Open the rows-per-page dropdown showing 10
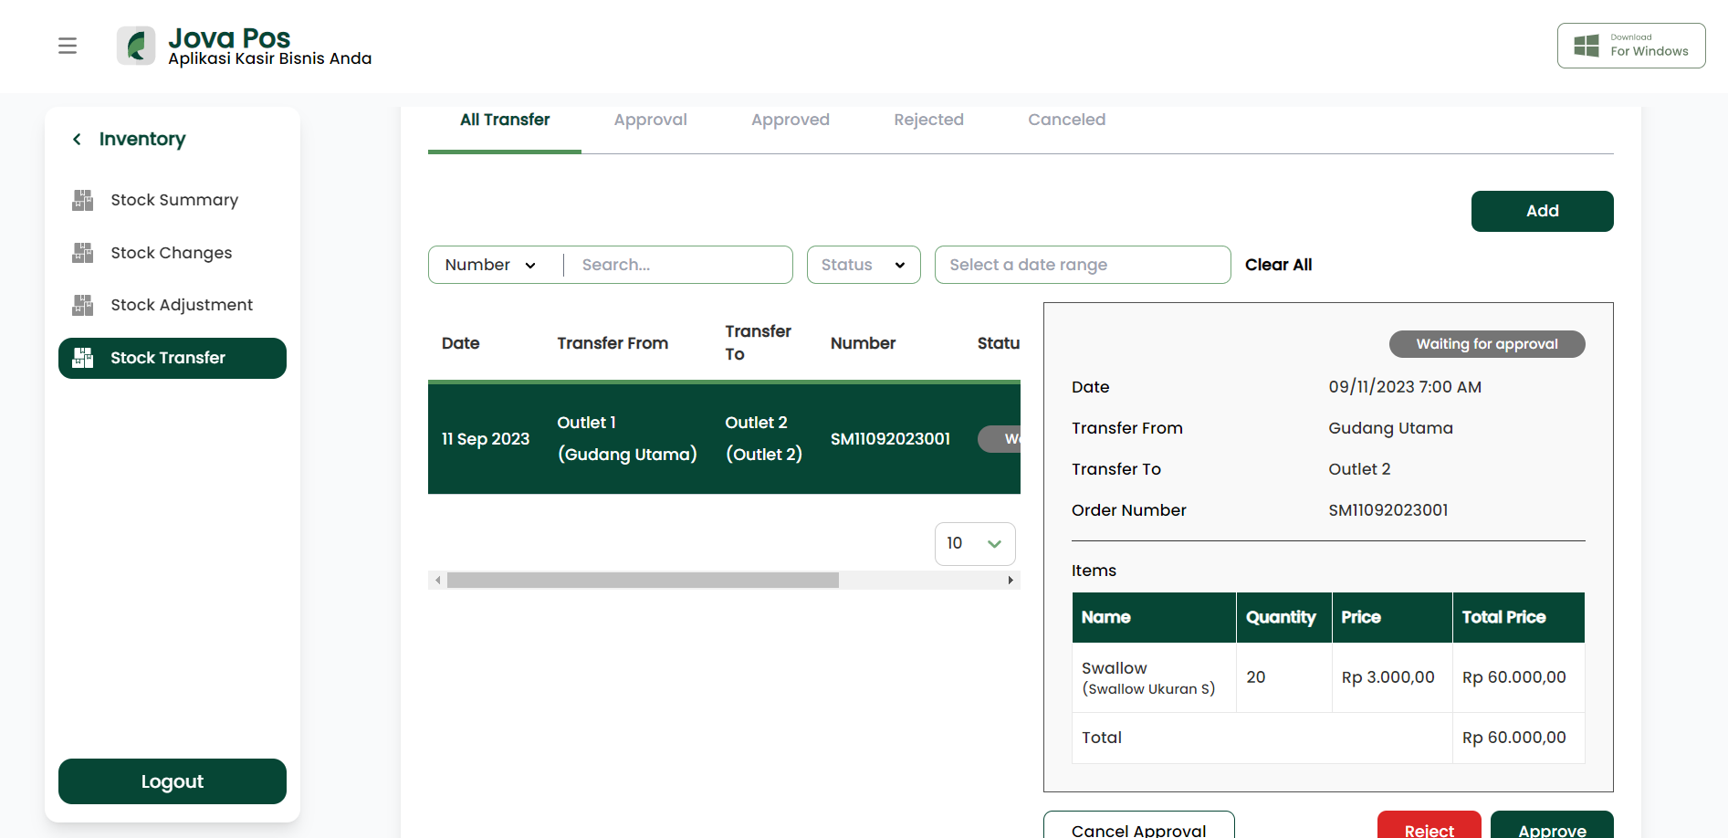The height and width of the screenshot is (838, 1728). (975, 544)
